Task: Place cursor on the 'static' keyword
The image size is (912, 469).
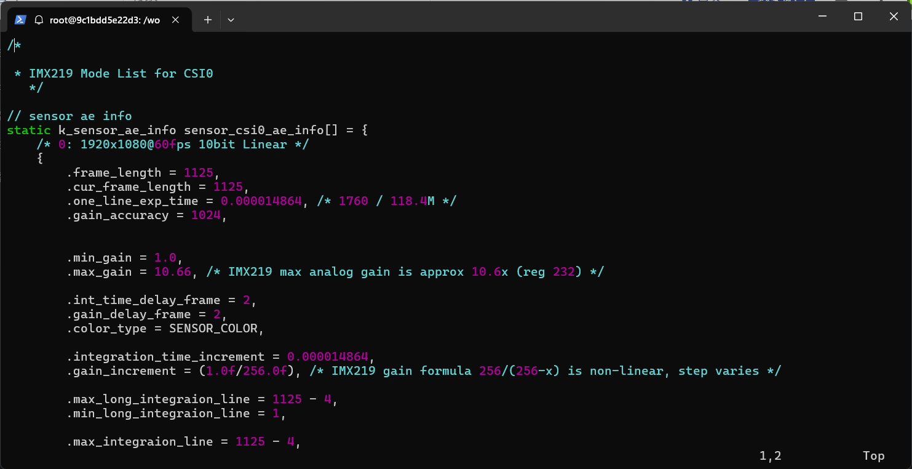Action: (x=29, y=130)
